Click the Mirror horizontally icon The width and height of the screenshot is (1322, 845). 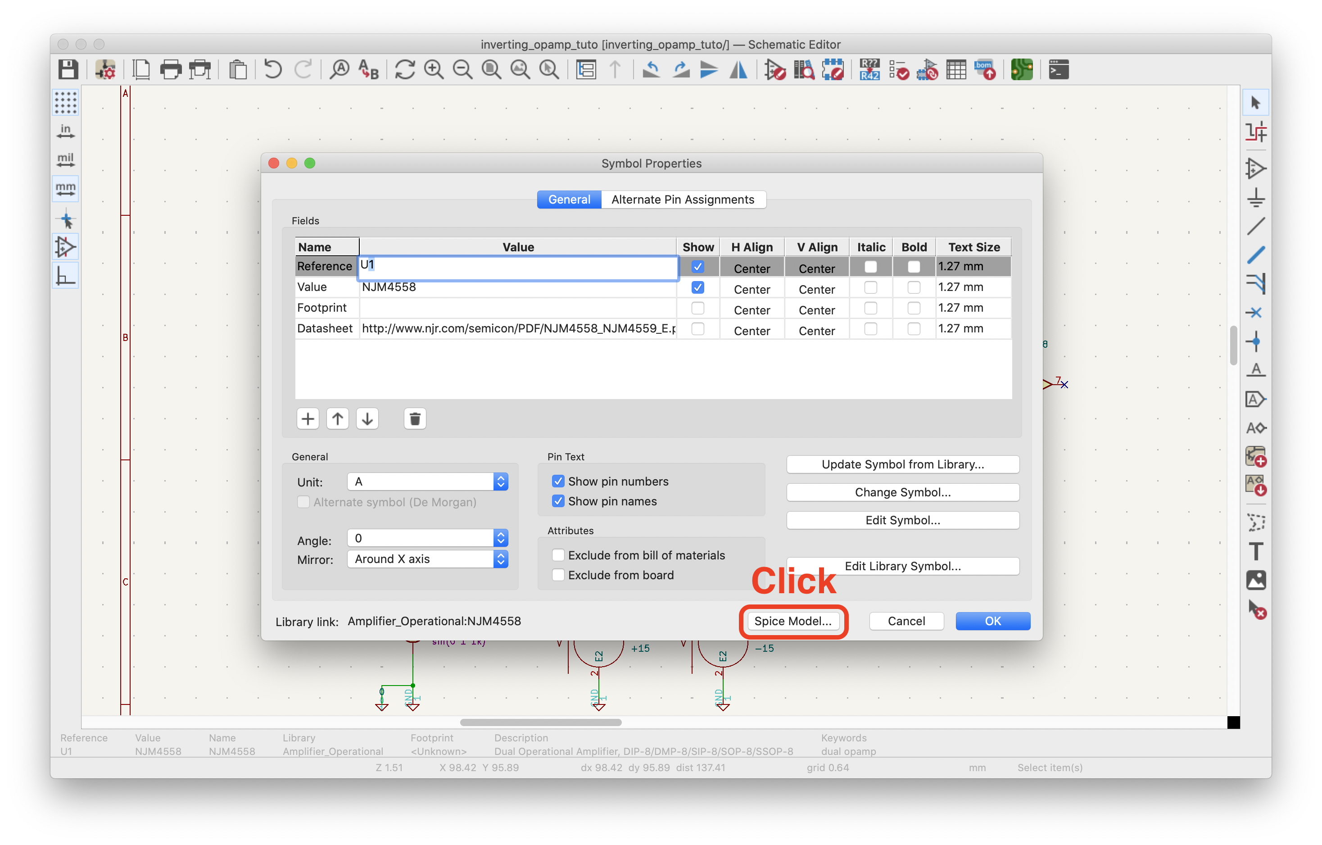pyautogui.click(x=738, y=70)
